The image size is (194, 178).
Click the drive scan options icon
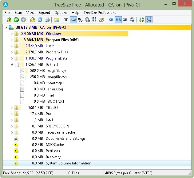pyautogui.click(x=87, y=20)
